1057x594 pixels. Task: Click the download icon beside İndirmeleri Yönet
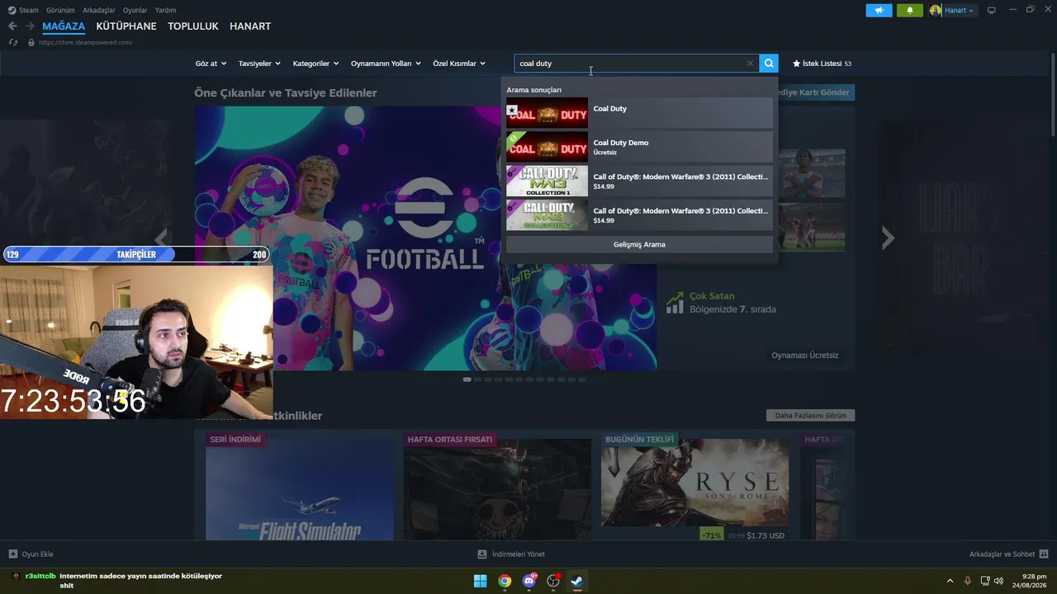point(482,554)
